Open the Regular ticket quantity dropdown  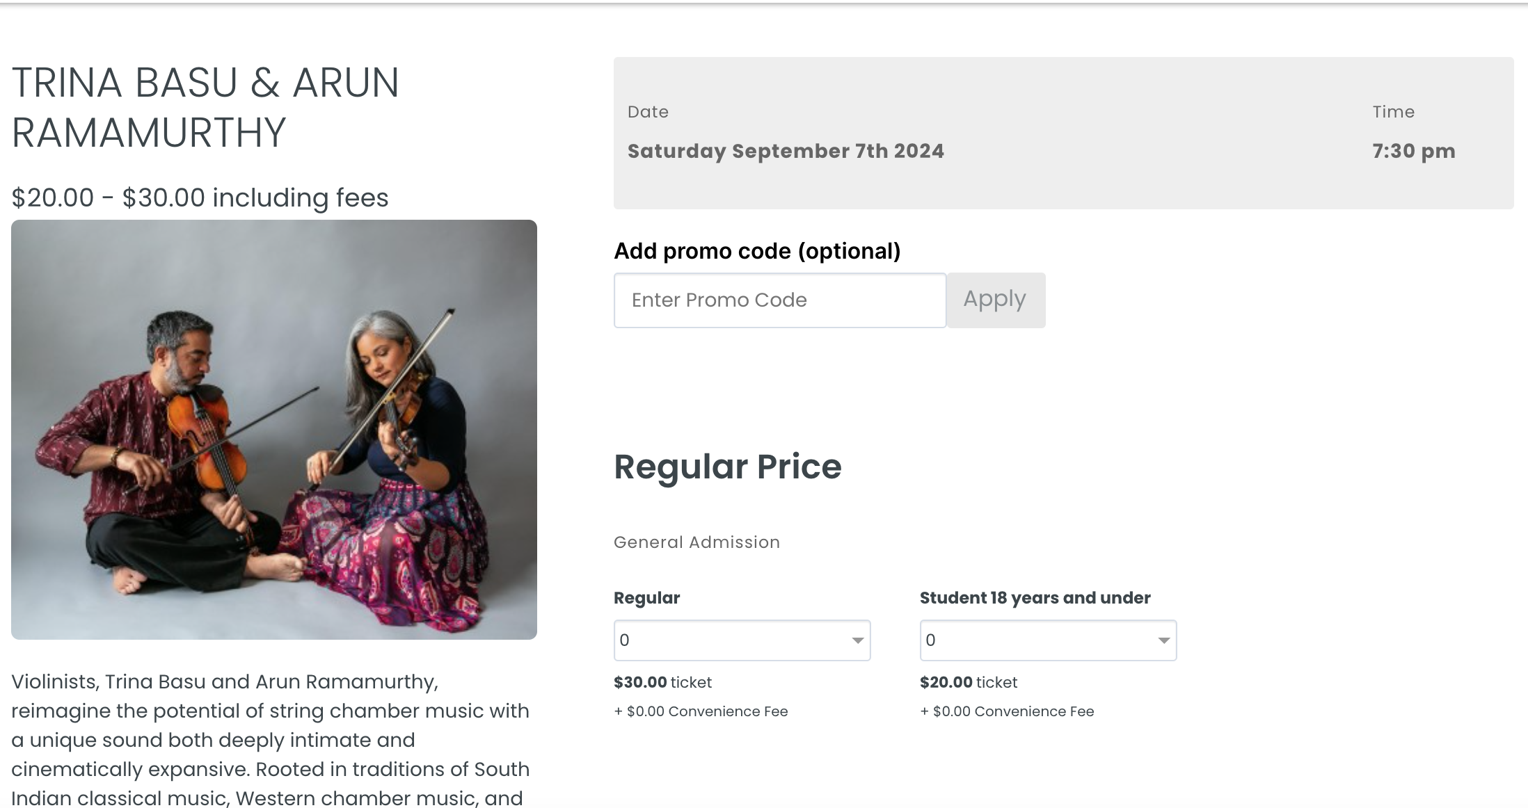tap(742, 640)
